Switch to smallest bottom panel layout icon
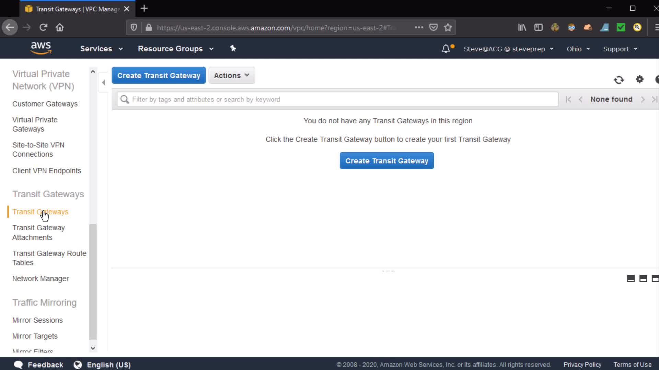 tap(631, 279)
